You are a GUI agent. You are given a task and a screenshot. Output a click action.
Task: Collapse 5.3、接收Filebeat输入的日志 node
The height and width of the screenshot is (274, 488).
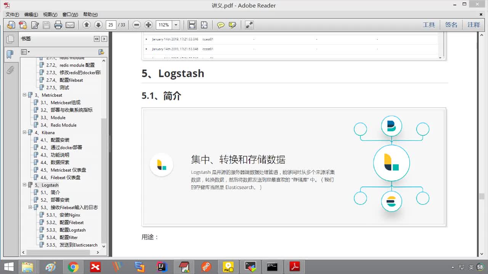30,207
